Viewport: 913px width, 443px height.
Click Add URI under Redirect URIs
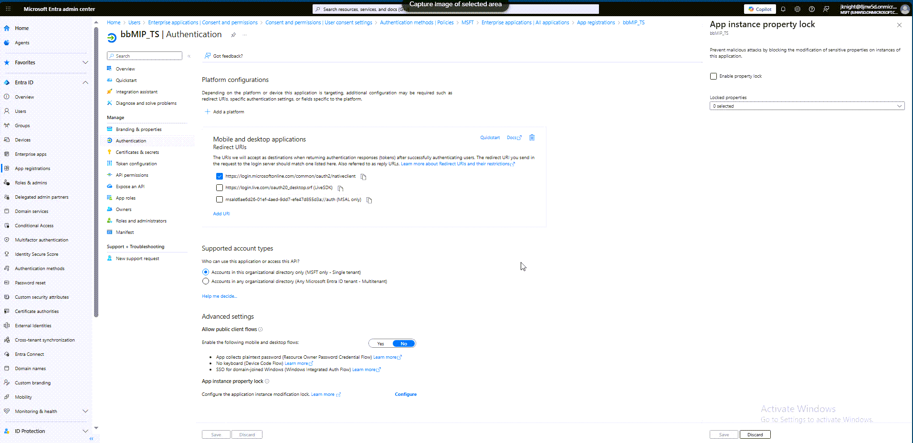point(221,213)
